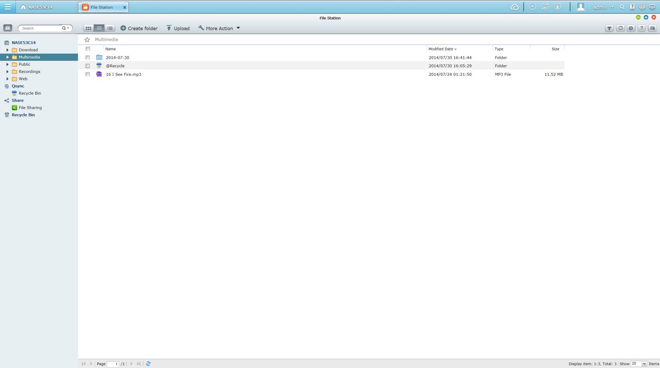Open Qsync's Recycle Bin entry
Image resolution: width=660 pixels, height=368 pixels.
[x=29, y=93]
